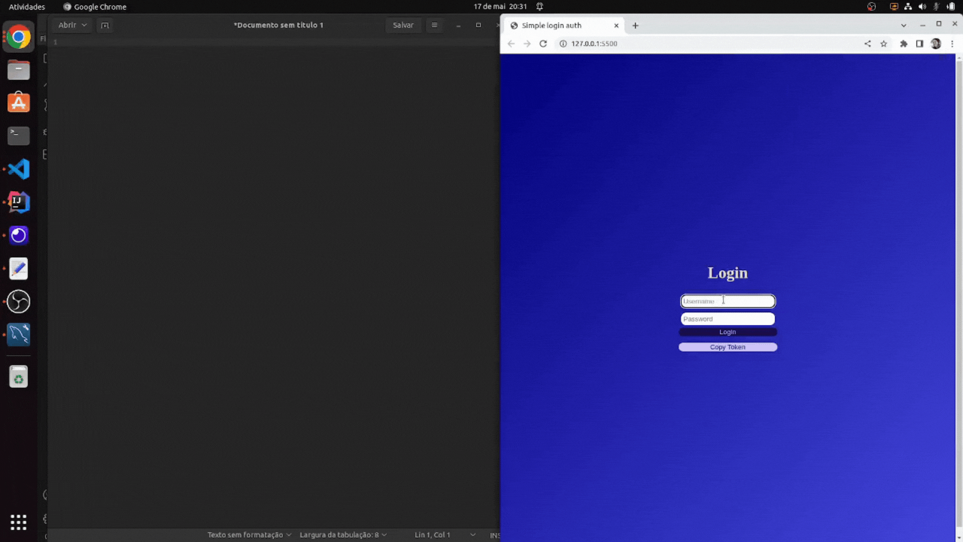Focus the Username input field
Screen dimensions: 963x542
(x=727, y=301)
